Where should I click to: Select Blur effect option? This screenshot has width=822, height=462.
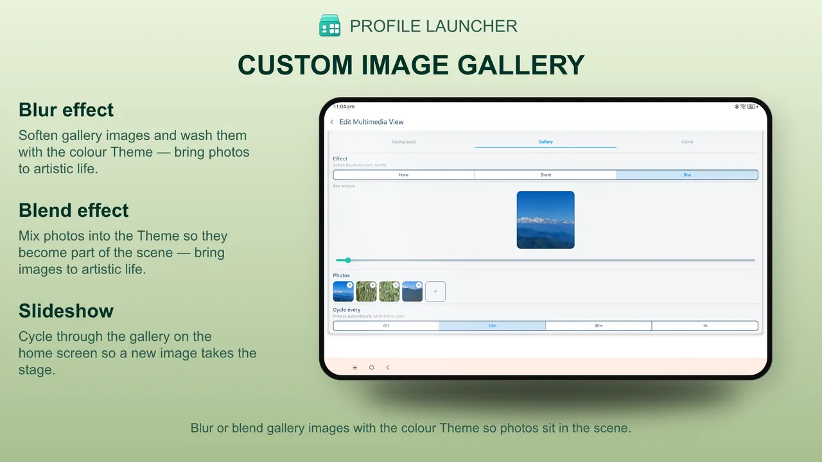coord(687,175)
